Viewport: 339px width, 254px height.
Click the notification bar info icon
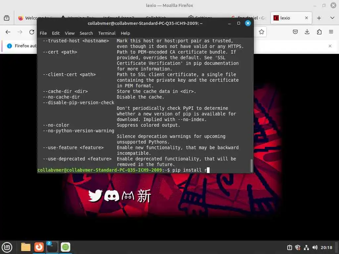9,46
